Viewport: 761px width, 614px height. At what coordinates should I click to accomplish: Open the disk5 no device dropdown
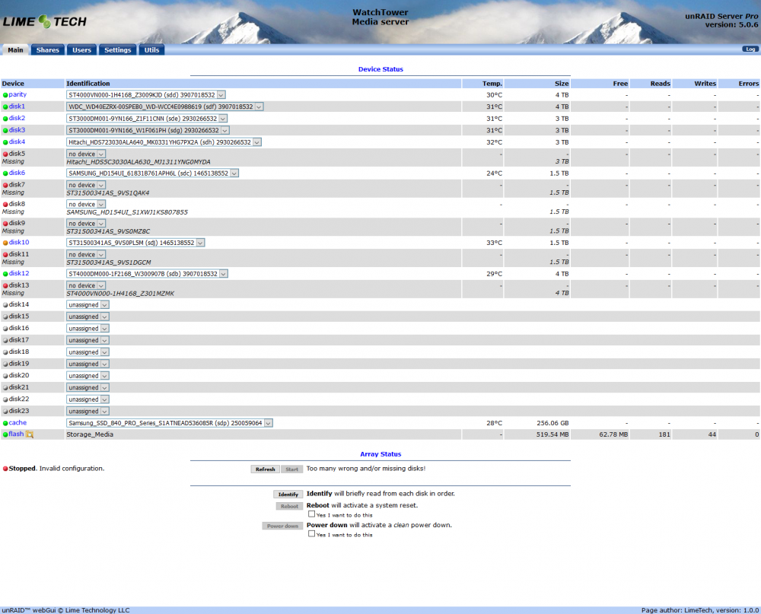coord(86,154)
